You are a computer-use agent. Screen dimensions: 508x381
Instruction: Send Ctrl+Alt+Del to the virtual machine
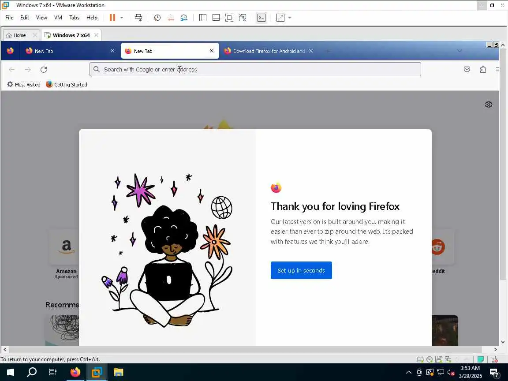pyautogui.click(x=138, y=18)
